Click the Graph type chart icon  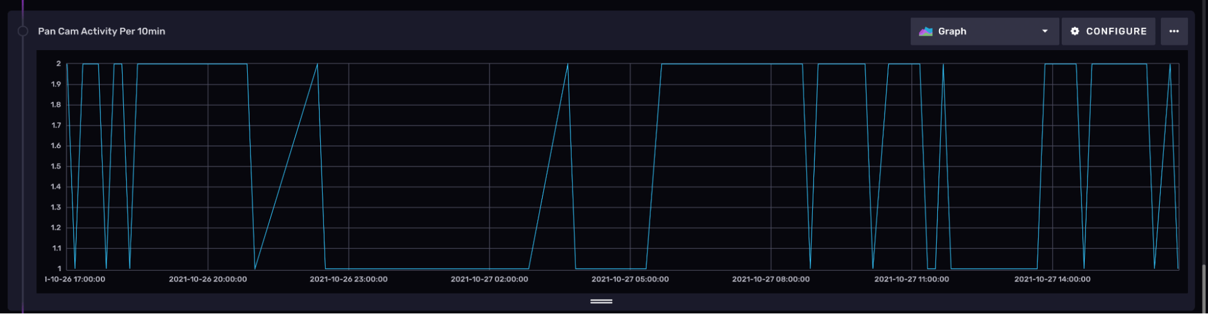[x=926, y=31]
